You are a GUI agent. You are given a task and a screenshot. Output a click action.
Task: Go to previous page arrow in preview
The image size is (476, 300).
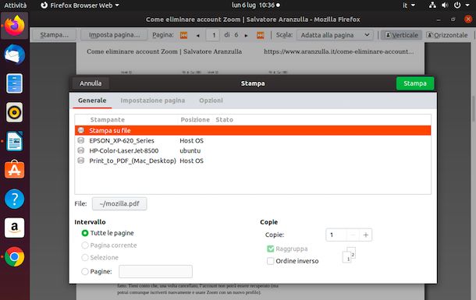click(198, 36)
